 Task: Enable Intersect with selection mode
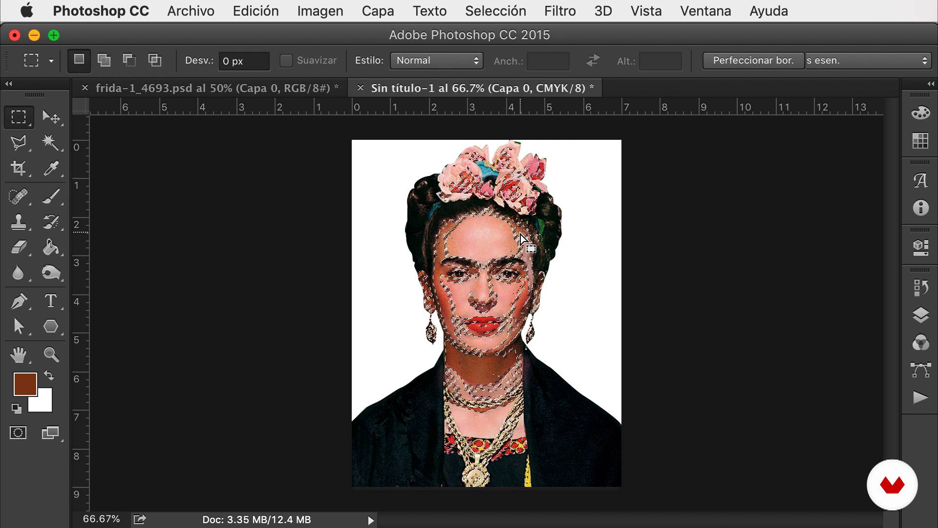(154, 60)
